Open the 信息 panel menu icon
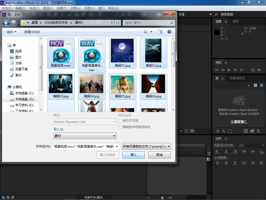The height and width of the screenshot is (200, 266). [226, 22]
